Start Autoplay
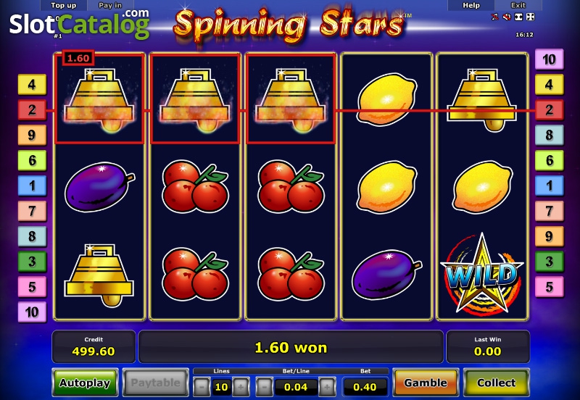The height and width of the screenshot is (400, 580). pos(85,383)
